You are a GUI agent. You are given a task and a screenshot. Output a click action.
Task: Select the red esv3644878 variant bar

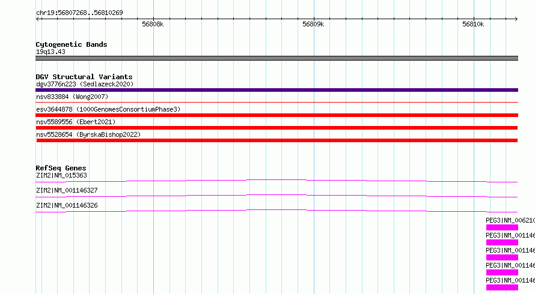[x=277, y=115]
